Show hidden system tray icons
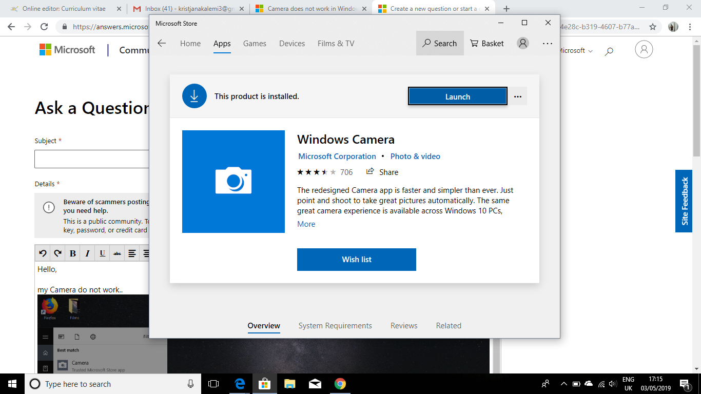This screenshot has width=701, height=394. click(x=563, y=384)
